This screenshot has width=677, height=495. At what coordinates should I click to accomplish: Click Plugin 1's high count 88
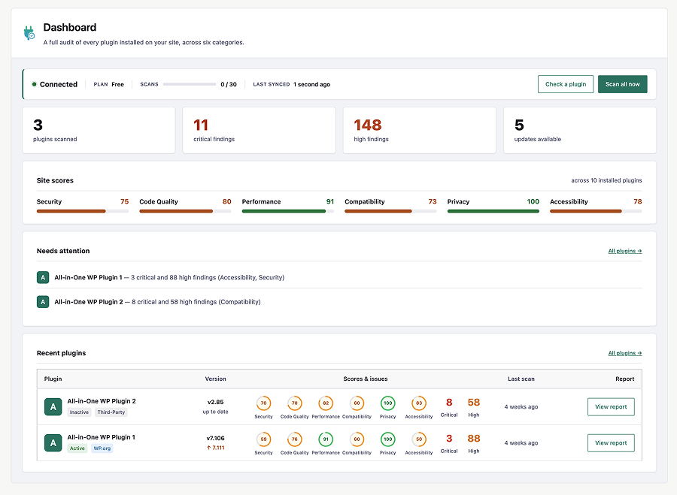pos(474,439)
